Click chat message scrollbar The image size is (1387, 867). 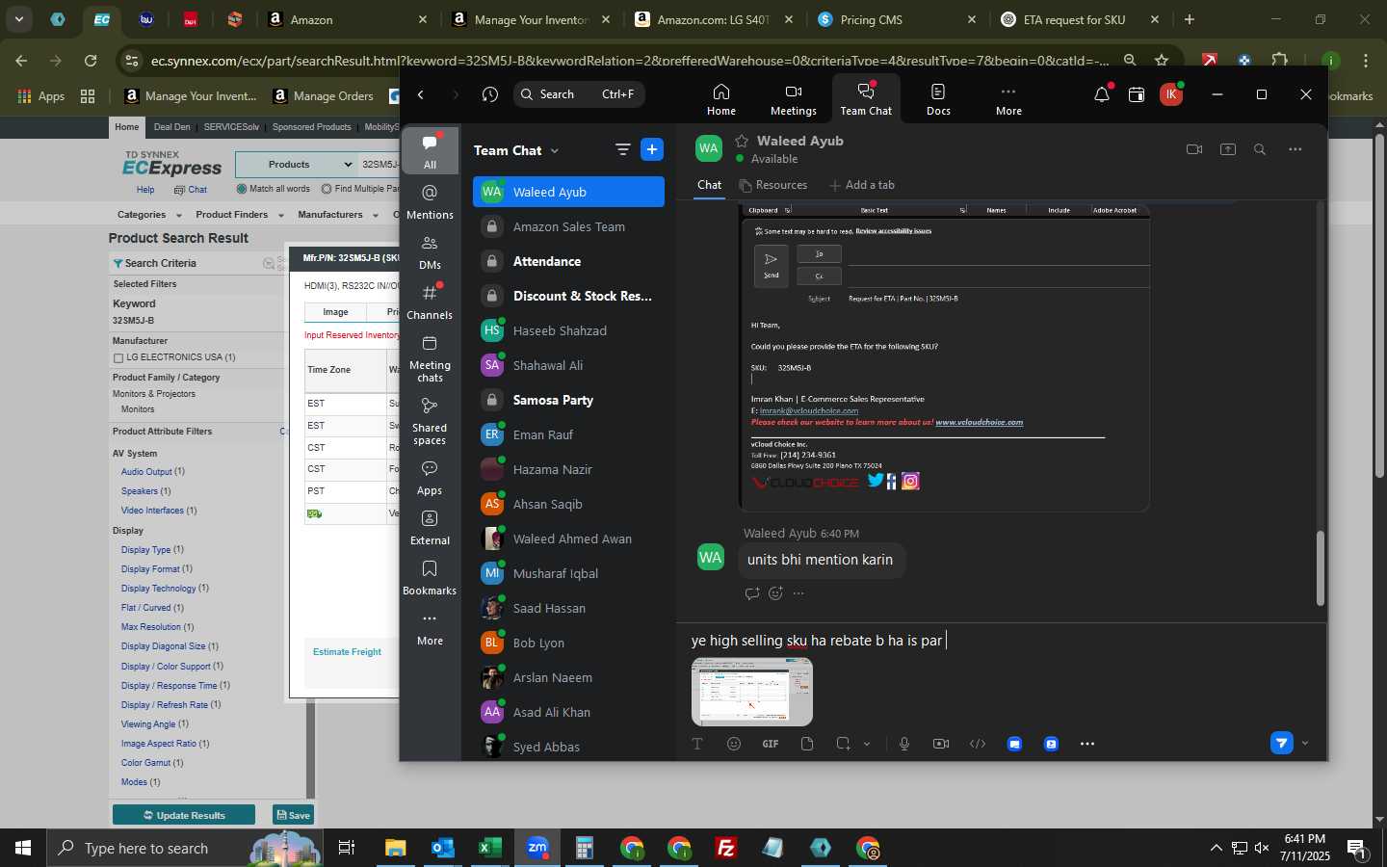click(x=1320, y=568)
